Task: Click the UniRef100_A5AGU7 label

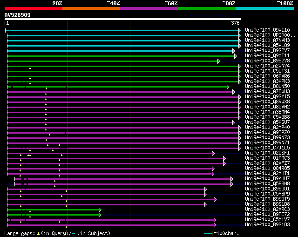Action: click(267, 122)
